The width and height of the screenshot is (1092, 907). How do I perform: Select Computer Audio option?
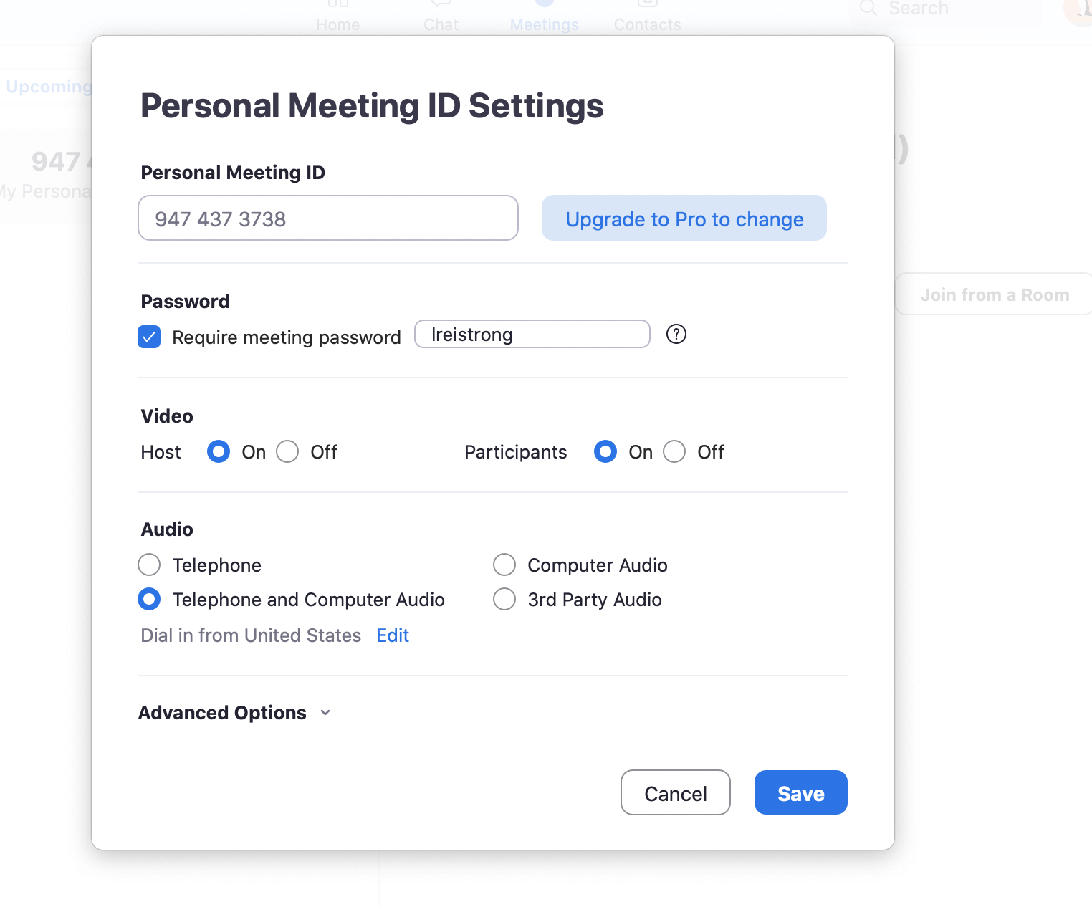point(504,565)
